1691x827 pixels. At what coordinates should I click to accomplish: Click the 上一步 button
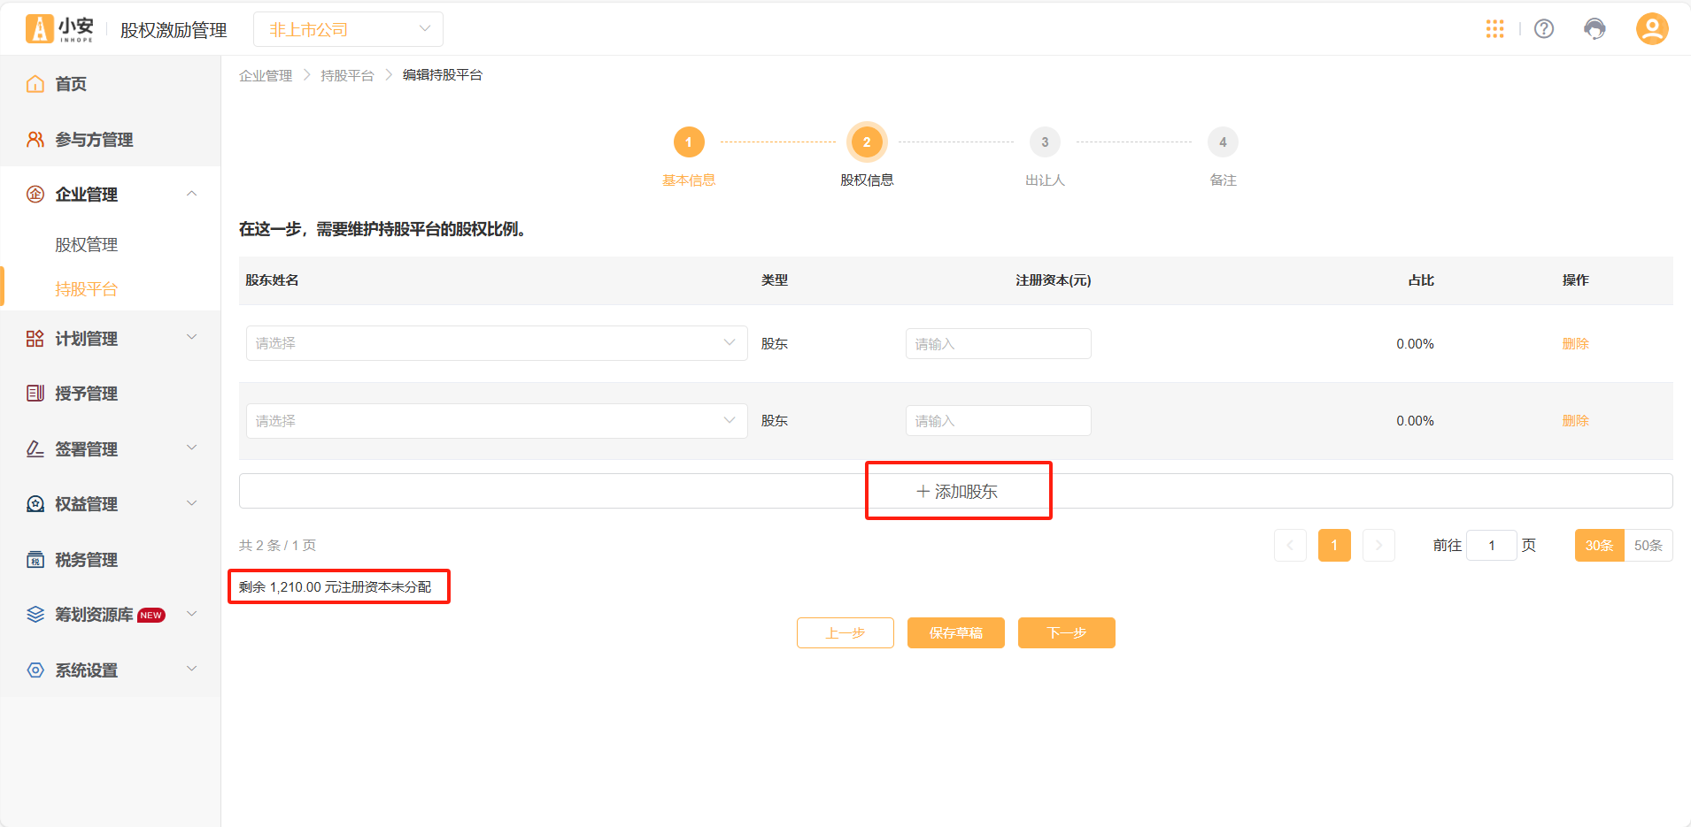point(845,632)
